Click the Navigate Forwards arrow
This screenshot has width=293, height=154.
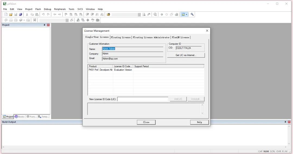pos(59,15)
